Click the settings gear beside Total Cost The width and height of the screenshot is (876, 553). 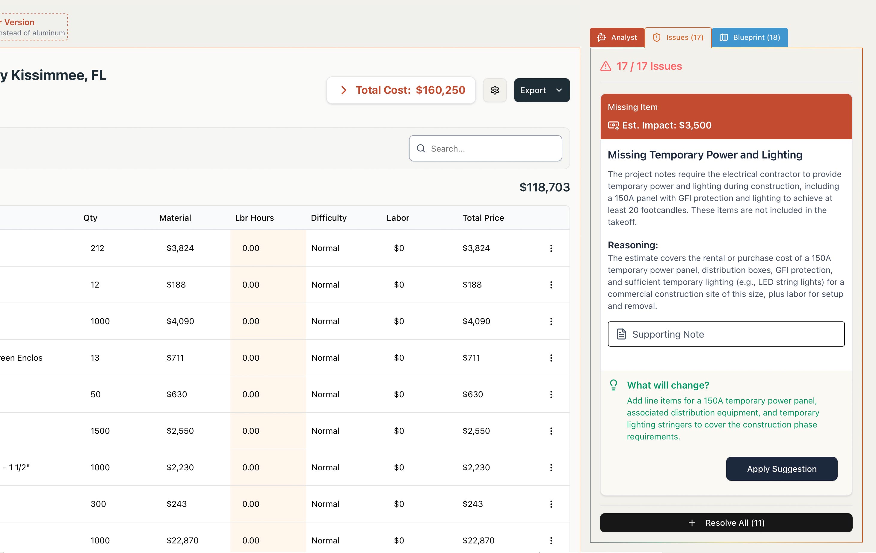(494, 90)
